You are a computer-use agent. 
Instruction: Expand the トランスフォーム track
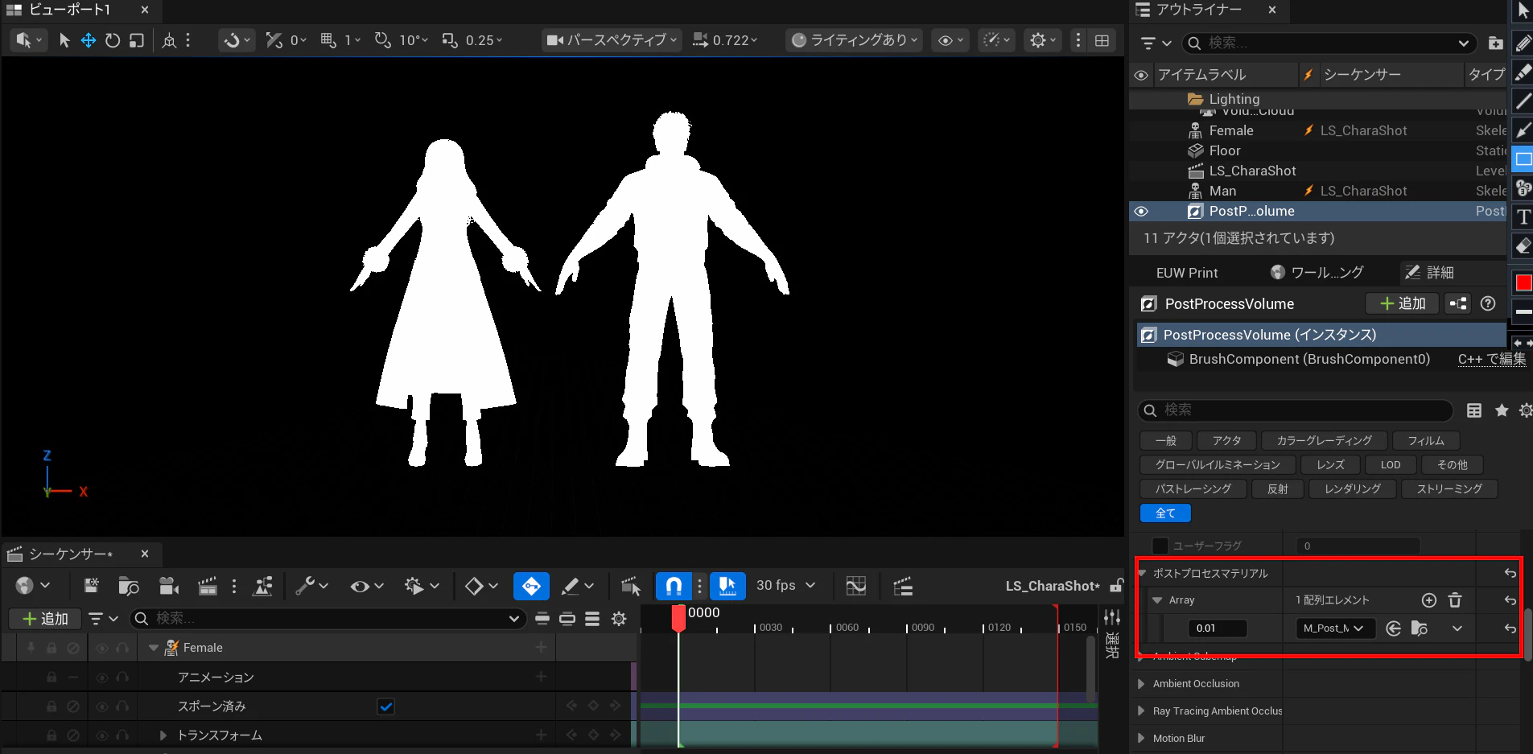[163, 735]
